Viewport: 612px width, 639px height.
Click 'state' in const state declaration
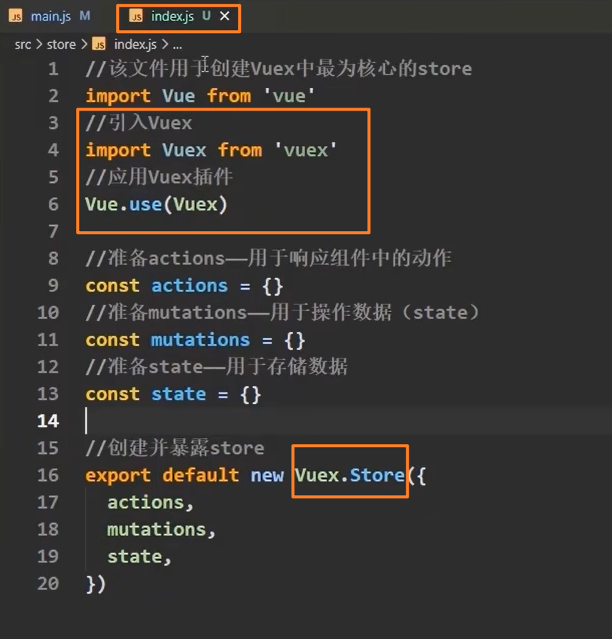(178, 394)
